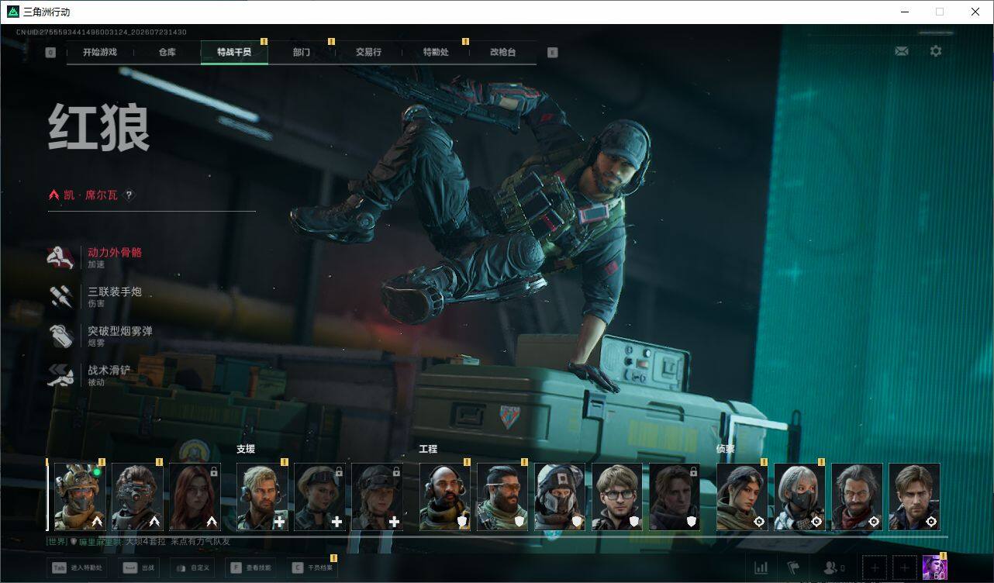994x583 pixels.
Task: Click the help question mark beside 凯·席尔瓦
Action: pos(129,195)
